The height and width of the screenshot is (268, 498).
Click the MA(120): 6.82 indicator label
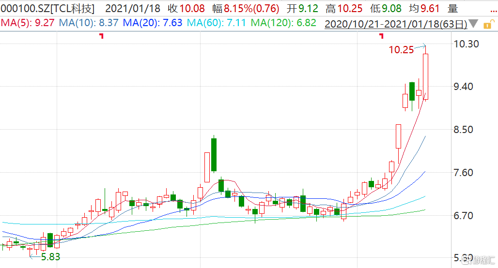(283, 23)
